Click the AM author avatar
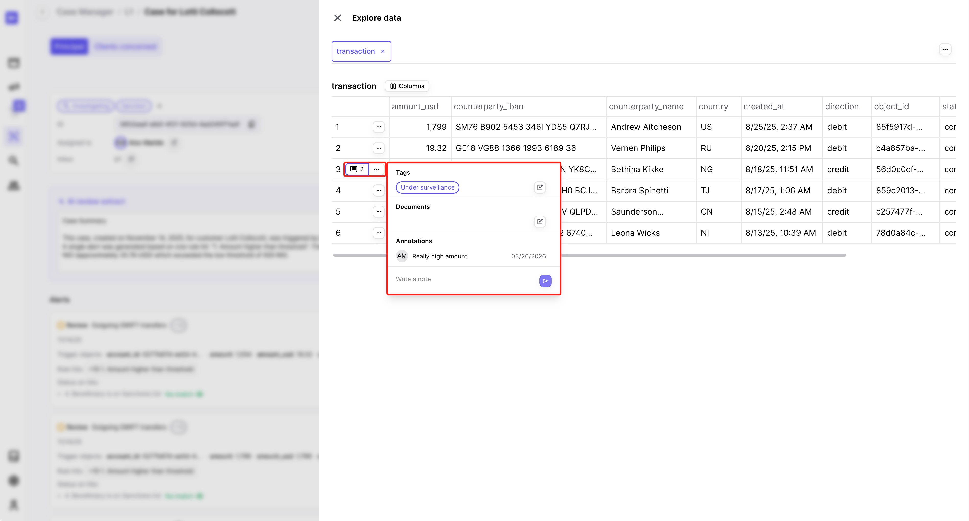The height and width of the screenshot is (521, 969). pyautogui.click(x=402, y=256)
